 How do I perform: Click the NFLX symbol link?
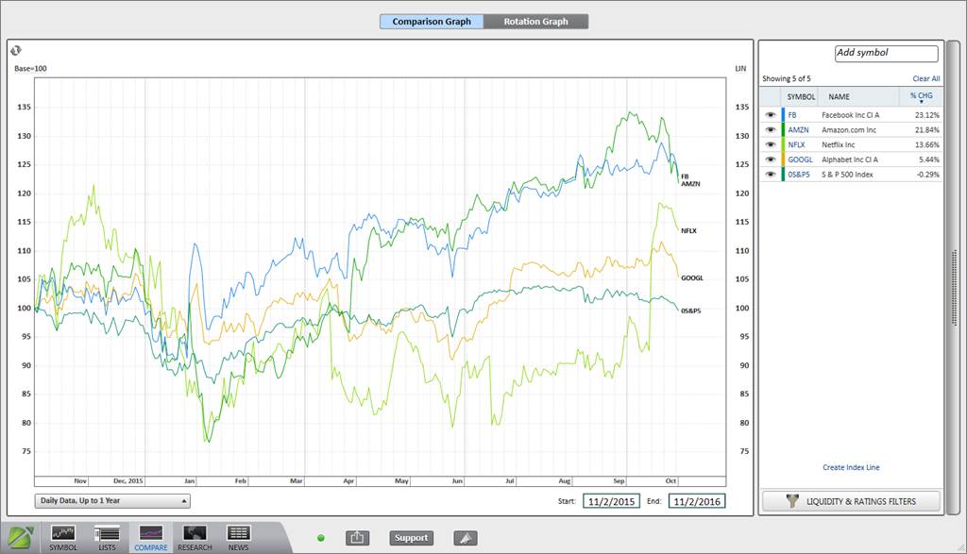796,144
